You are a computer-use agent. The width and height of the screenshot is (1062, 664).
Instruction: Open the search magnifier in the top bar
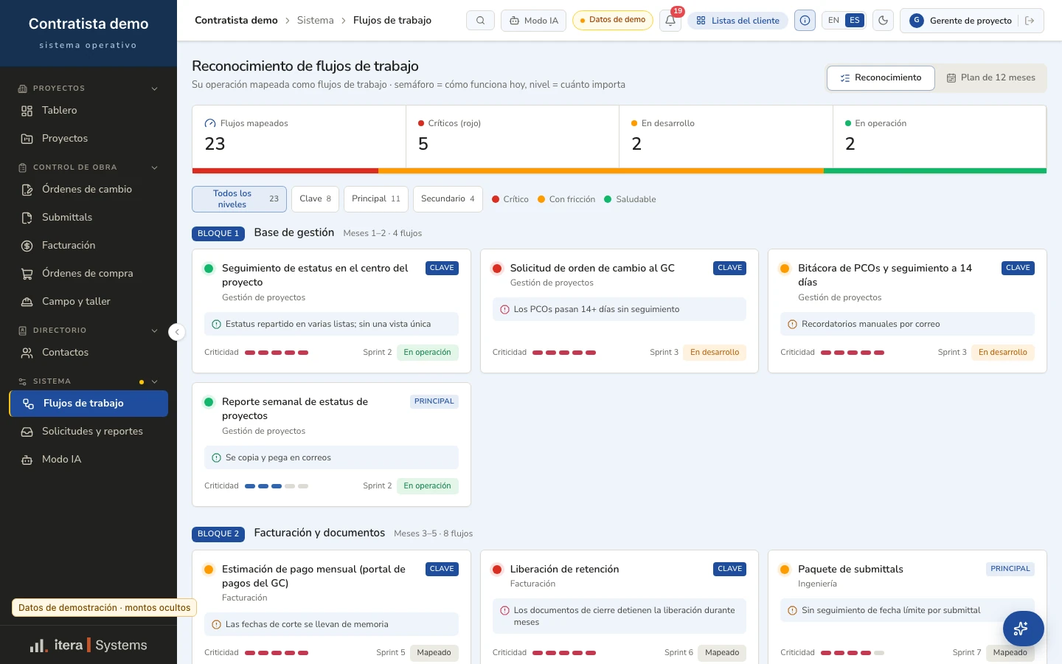(480, 21)
